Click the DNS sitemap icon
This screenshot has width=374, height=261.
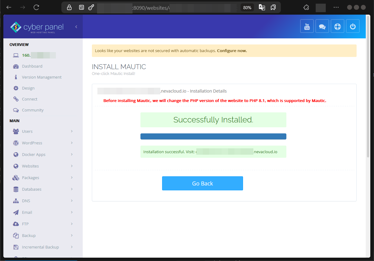(x=16, y=201)
